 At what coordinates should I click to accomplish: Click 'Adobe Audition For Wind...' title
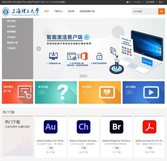[x=51, y=141]
